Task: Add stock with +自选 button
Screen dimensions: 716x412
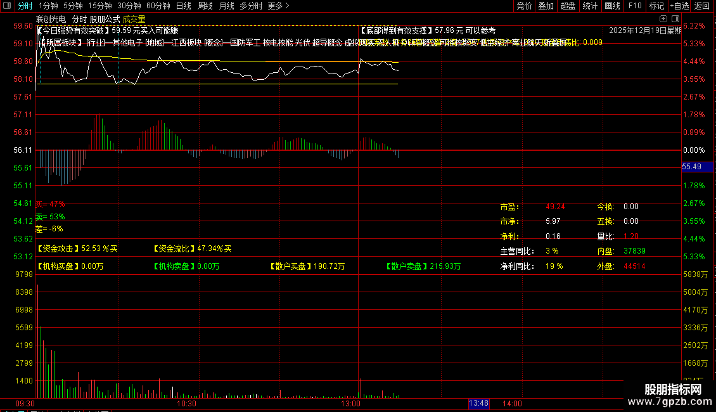Action: (x=679, y=6)
